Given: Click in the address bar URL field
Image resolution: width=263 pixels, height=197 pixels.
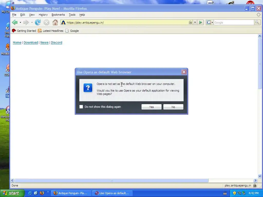Looking at the screenshot, I should [127, 23].
